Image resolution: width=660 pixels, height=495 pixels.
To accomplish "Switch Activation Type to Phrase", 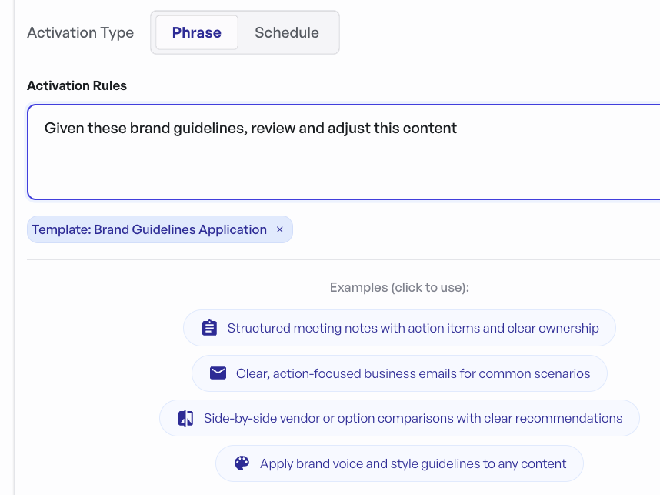I will (197, 32).
